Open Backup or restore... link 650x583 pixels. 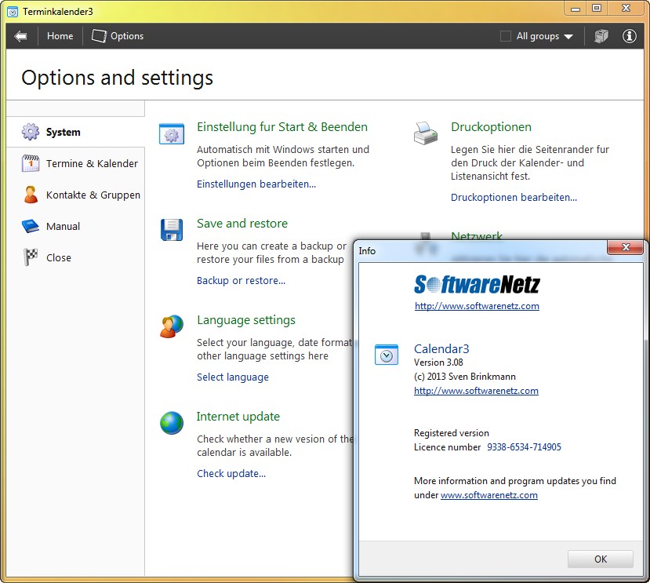pyautogui.click(x=241, y=280)
